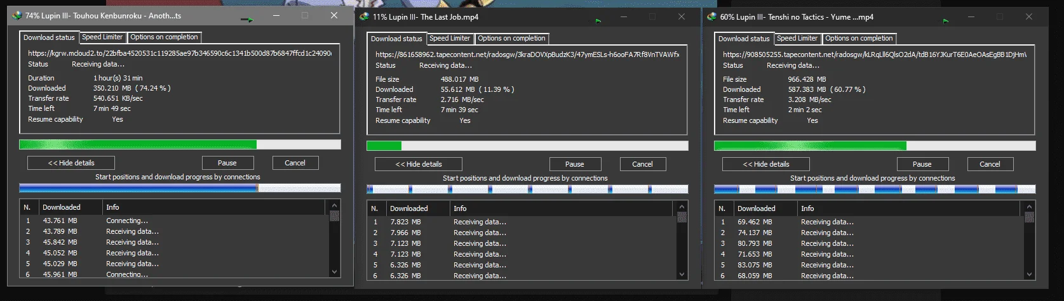Screen dimensions: 1064x301
Task: Click the 908505255.tapecontent.net URL field
Action: pyautogui.click(x=875, y=54)
